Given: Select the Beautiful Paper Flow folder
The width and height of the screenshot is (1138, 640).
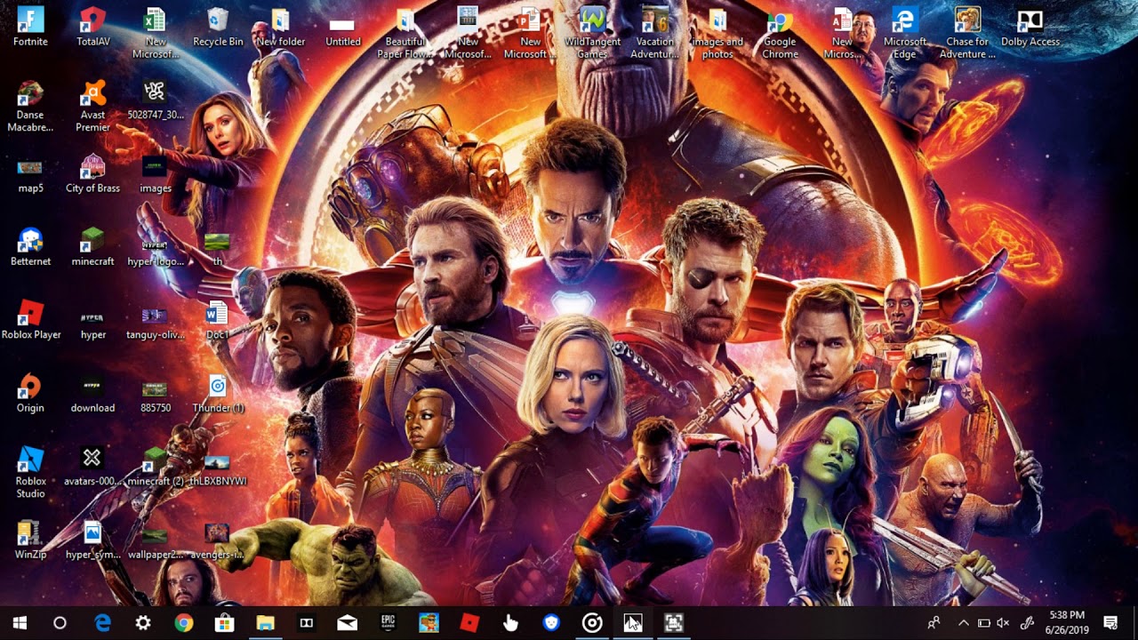Looking at the screenshot, I should 405,33.
